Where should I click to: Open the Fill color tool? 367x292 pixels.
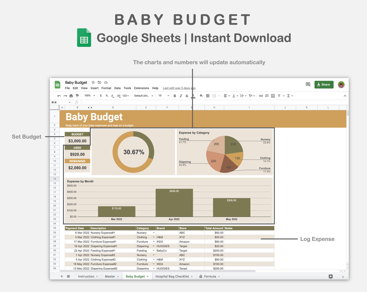point(201,96)
